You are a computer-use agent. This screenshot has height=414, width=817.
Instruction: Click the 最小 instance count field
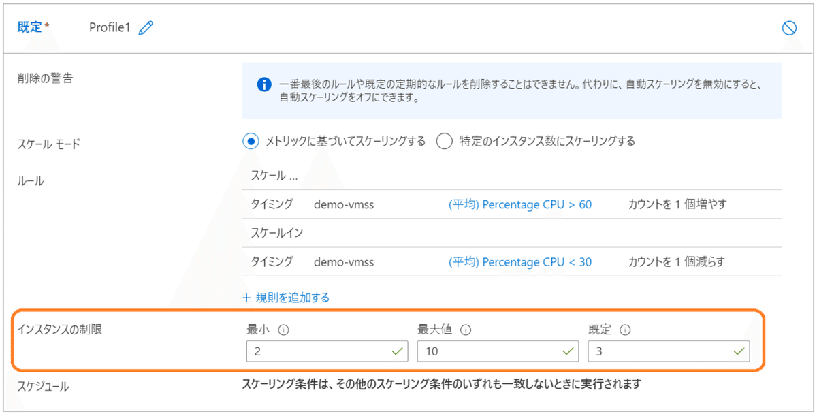(x=317, y=351)
